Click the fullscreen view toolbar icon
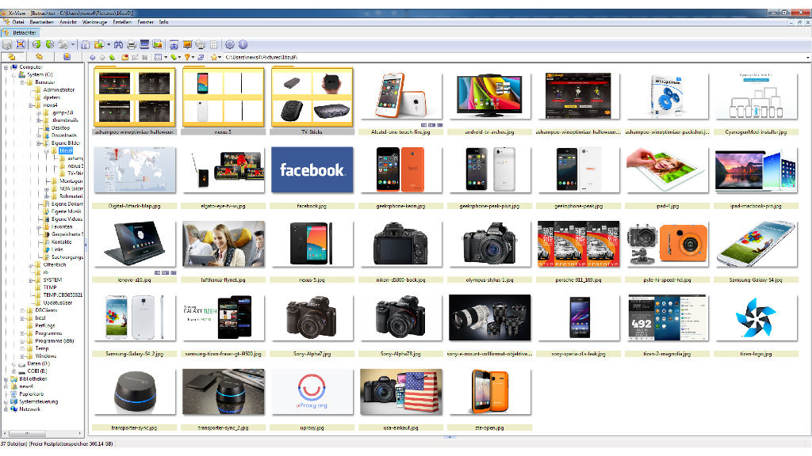The width and height of the screenshot is (812, 456). click(20, 45)
